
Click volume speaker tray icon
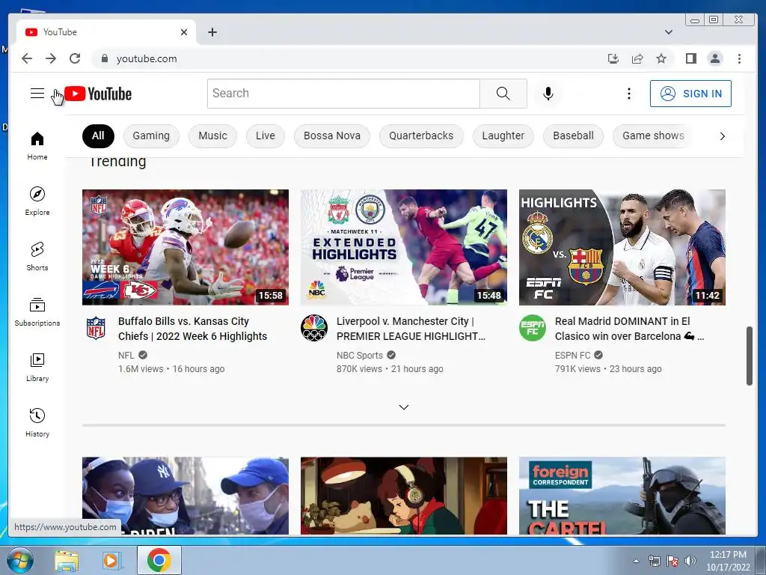click(690, 561)
